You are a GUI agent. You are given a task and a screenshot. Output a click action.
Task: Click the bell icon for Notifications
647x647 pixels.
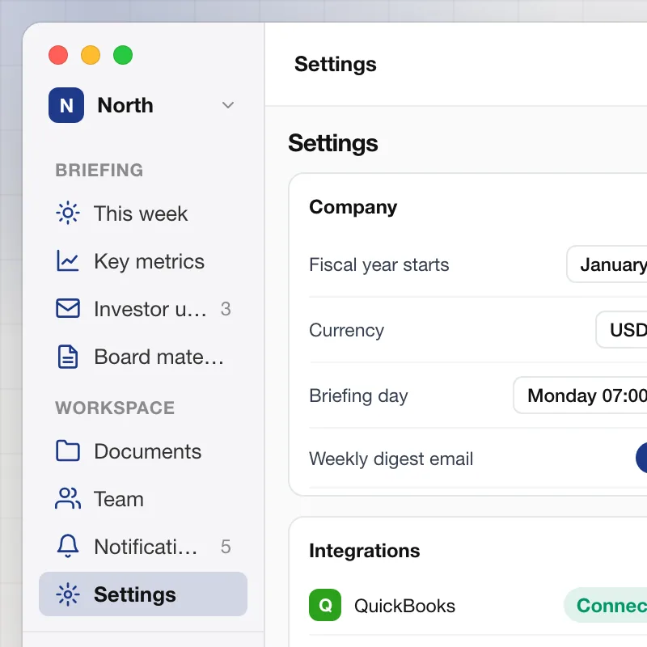tap(68, 547)
